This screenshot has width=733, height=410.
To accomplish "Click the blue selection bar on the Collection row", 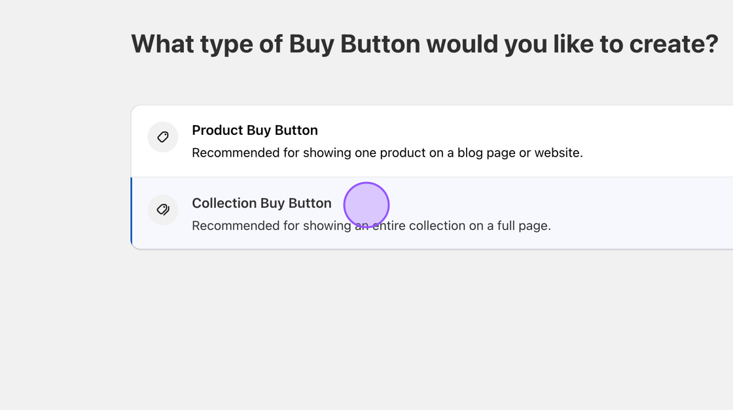I will coord(132,213).
